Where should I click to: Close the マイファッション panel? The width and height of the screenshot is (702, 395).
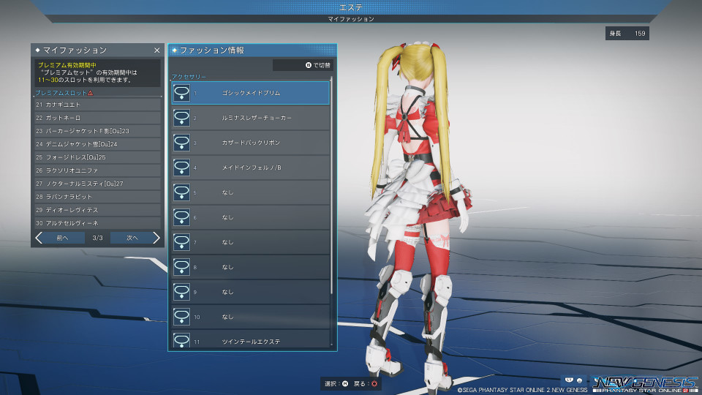(x=156, y=50)
